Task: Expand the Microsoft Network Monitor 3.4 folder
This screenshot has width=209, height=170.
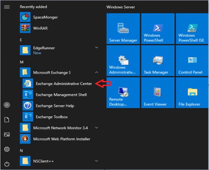Action: tap(97, 128)
